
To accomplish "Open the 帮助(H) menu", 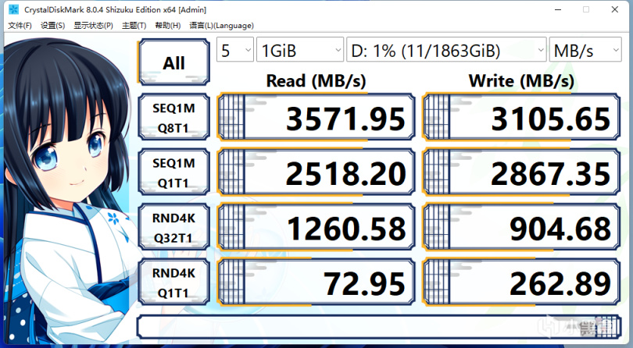I will (x=167, y=26).
